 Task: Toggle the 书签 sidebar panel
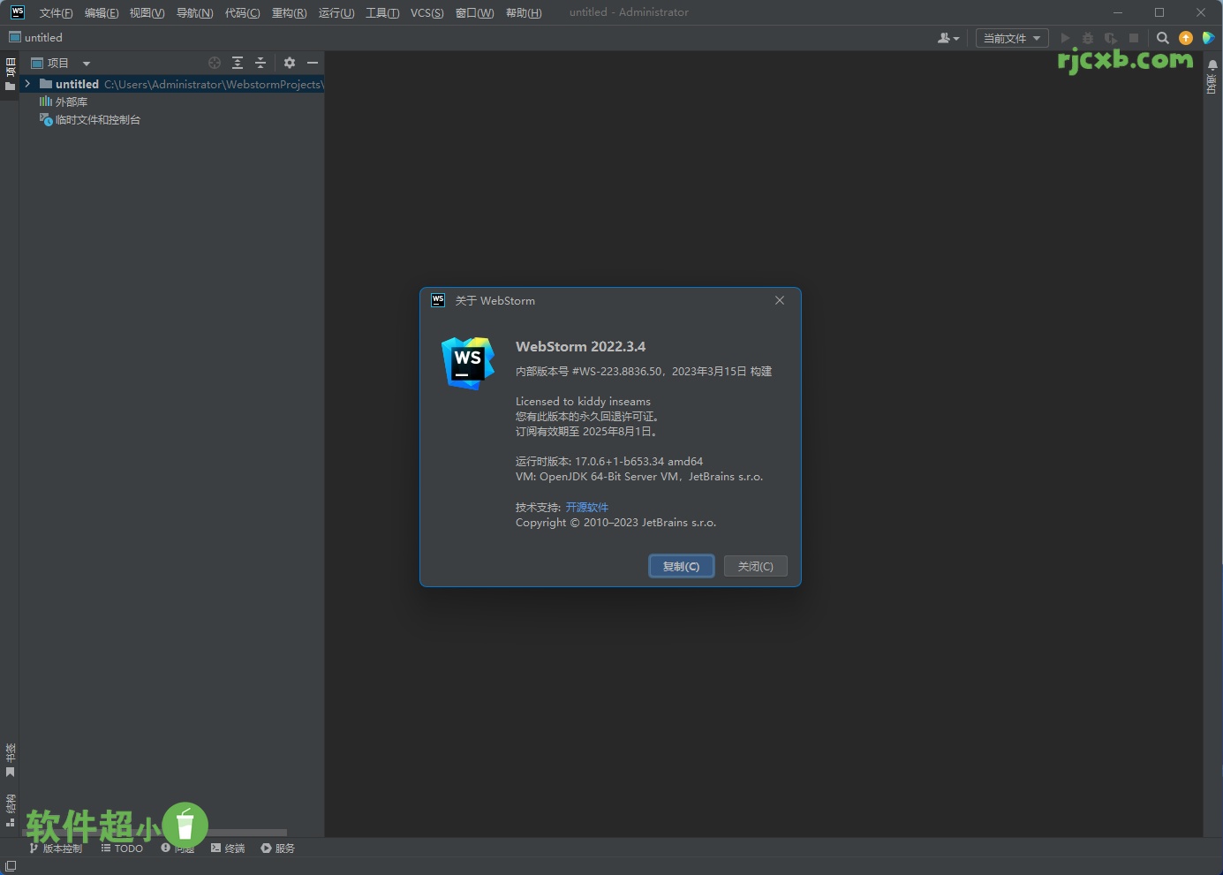(11, 759)
